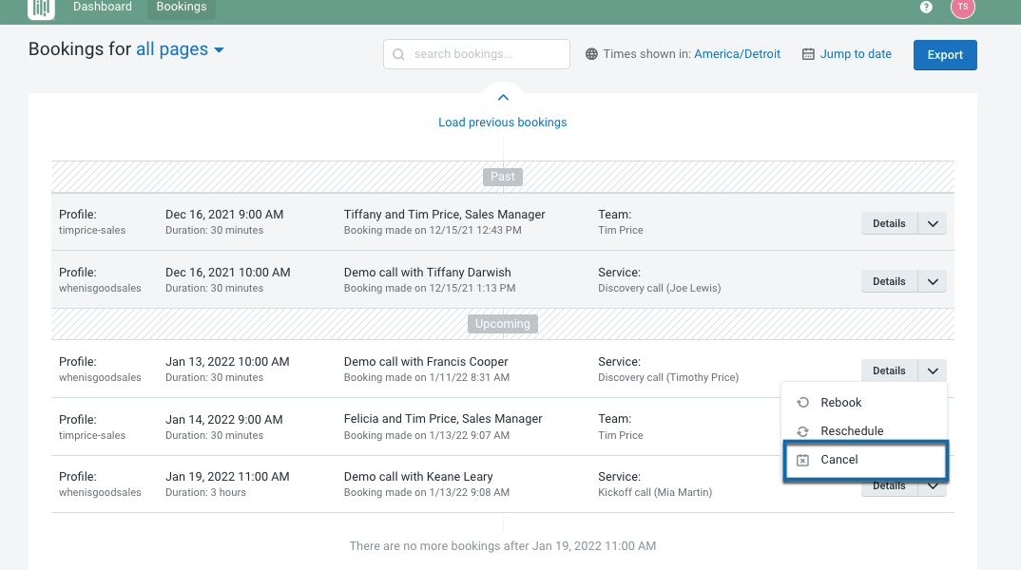Click the magnifier icon in the search box
Image resolution: width=1021 pixels, height=570 pixels.
pos(398,54)
